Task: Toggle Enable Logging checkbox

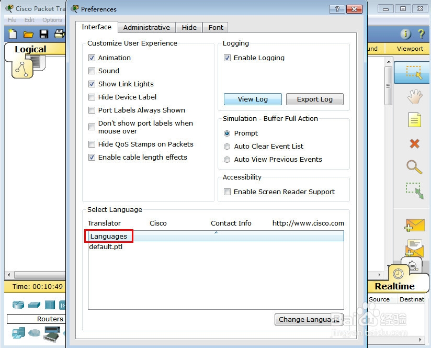Action: click(x=227, y=58)
